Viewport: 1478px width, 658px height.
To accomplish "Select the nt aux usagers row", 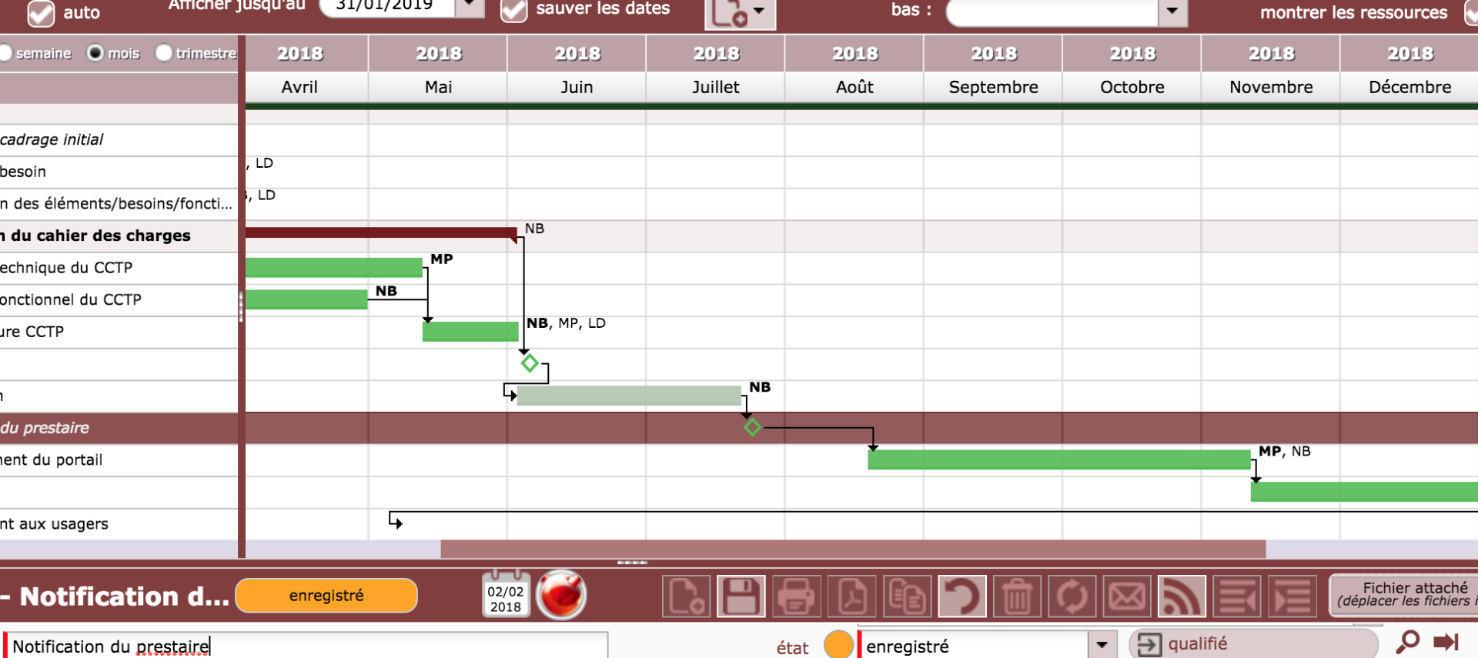I will tap(119, 524).
